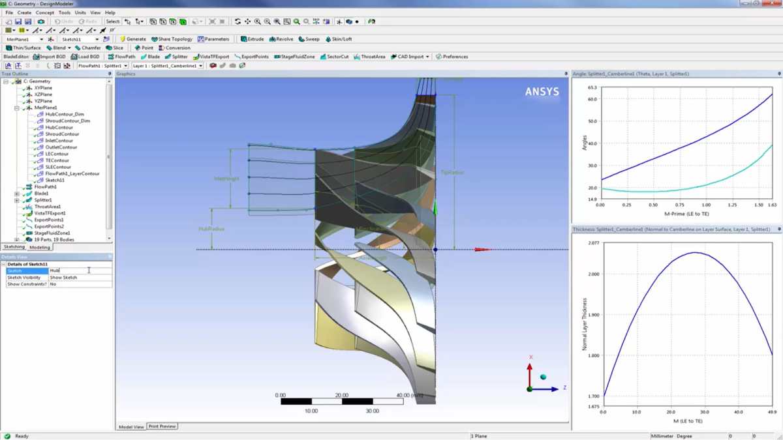Click the SectorCut tool

coord(334,57)
